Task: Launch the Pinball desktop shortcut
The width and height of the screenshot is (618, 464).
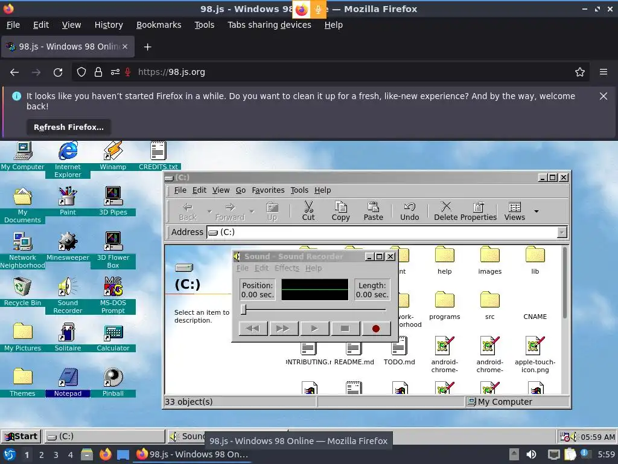Action: pyautogui.click(x=113, y=382)
